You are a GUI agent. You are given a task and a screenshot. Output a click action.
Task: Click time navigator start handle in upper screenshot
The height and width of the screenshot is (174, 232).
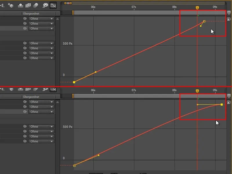(65, 3)
